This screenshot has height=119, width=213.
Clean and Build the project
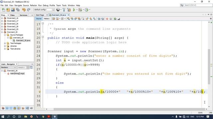(x=69, y=10)
